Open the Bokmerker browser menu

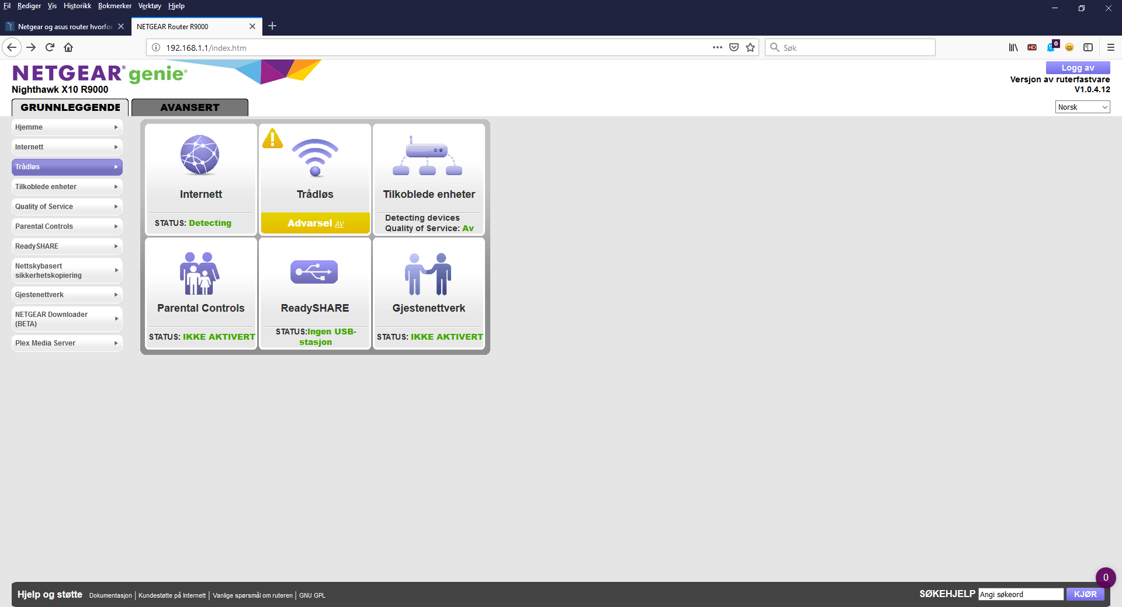pos(115,6)
